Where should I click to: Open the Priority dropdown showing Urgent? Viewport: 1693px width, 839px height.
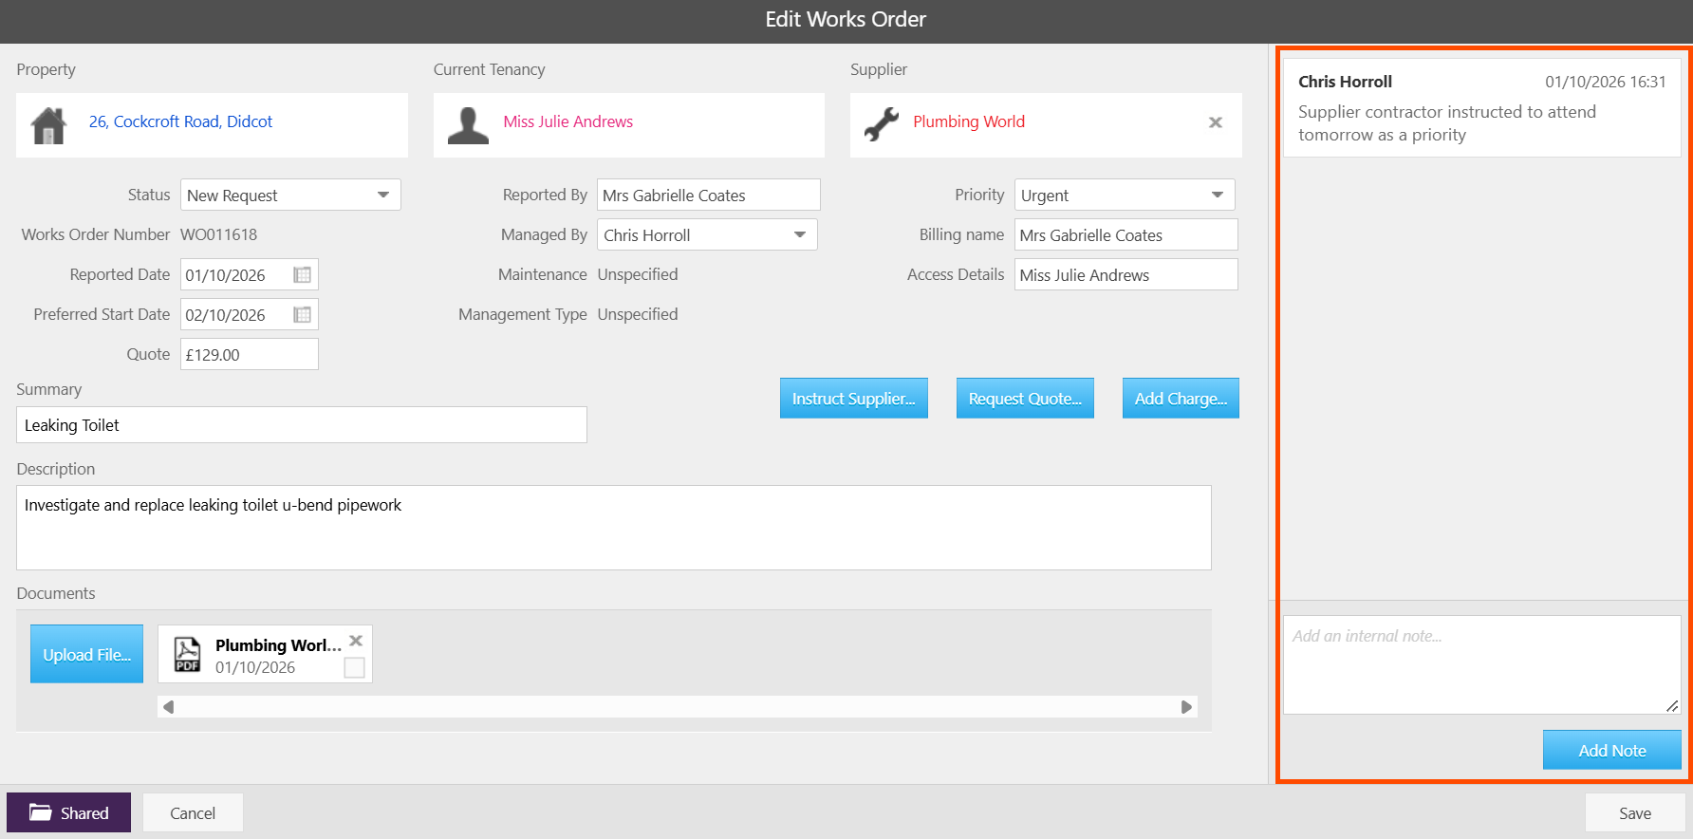1125,196
